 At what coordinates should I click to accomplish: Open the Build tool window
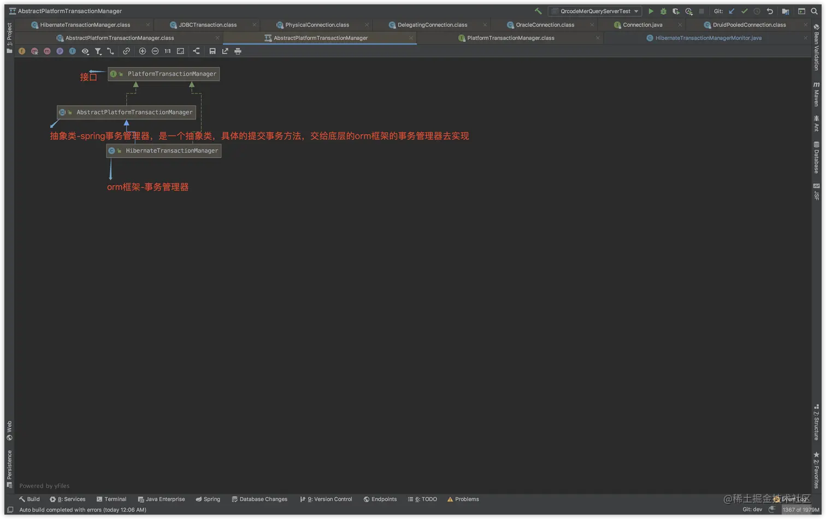point(29,499)
